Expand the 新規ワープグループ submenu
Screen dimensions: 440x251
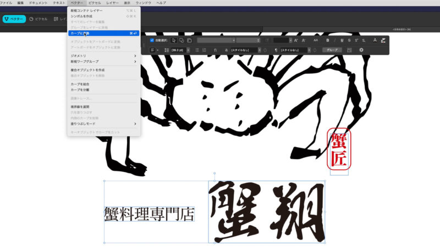point(104,62)
